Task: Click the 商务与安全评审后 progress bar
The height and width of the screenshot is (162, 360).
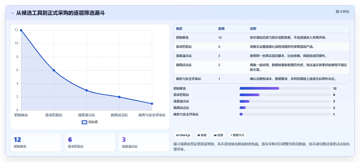Action: click(285, 114)
